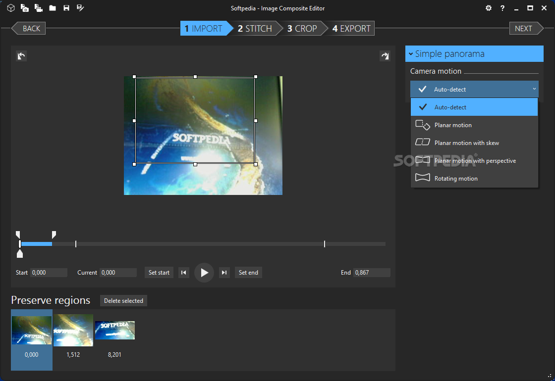
Task: Click bottom-right handle of the region box
Action: coord(256,164)
